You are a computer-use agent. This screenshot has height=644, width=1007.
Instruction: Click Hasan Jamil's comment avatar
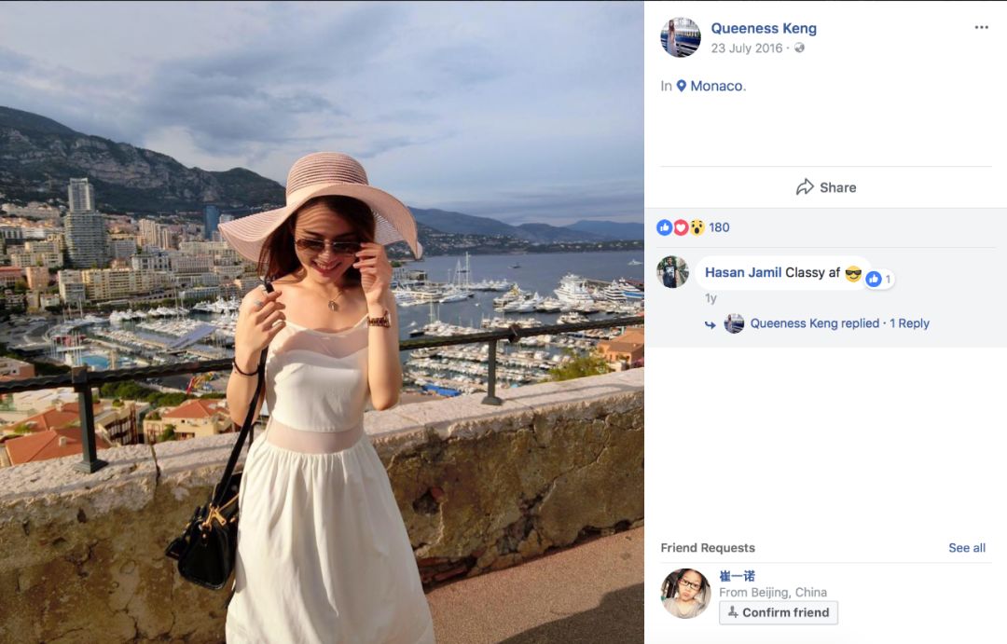(672, 272)
